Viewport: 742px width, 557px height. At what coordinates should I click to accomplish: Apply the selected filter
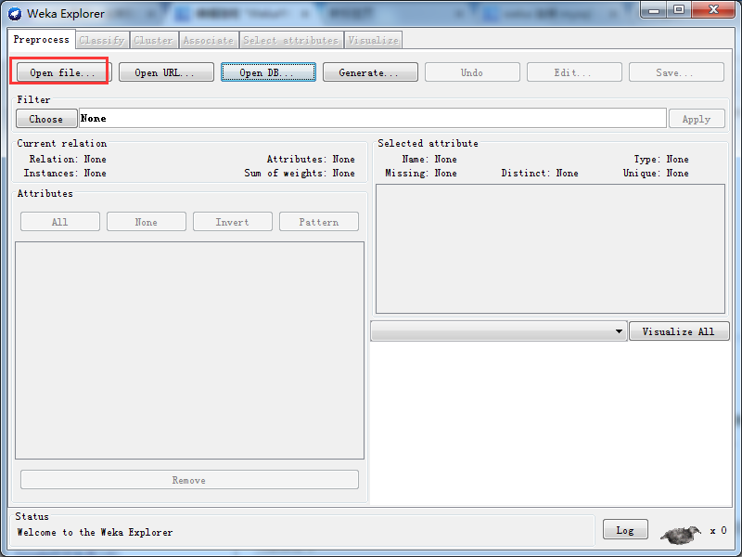click(x=697, y=119)
